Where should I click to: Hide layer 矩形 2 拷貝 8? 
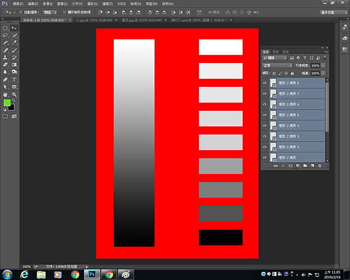pos(265,83)
